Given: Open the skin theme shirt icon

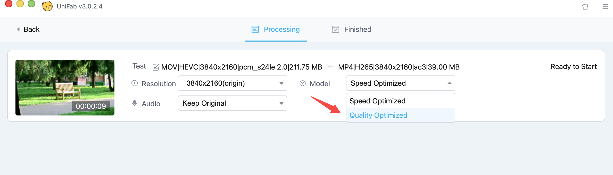Looking at the screenshot, I should 585,7.
